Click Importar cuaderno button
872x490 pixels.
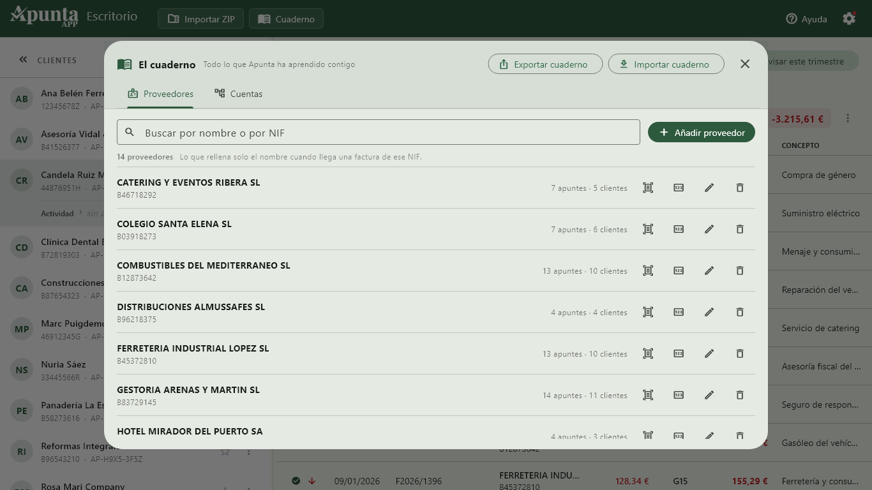pyautogui.click(x=666, y=64)
